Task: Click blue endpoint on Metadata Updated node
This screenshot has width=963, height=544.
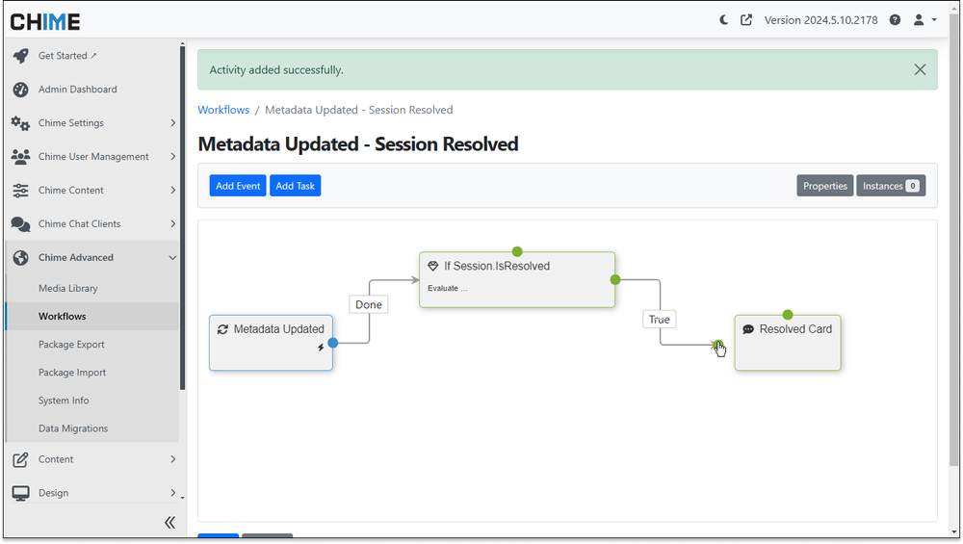Action: (333, 343)
